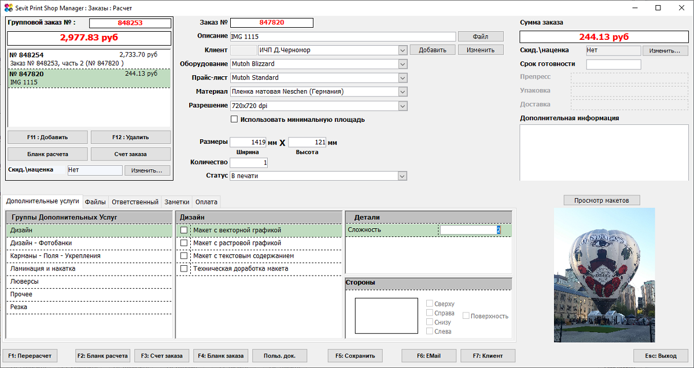Click 'F2: Бланк расчета' bottom button
This screenshot has width=694, height=368.
coord(103,356)
